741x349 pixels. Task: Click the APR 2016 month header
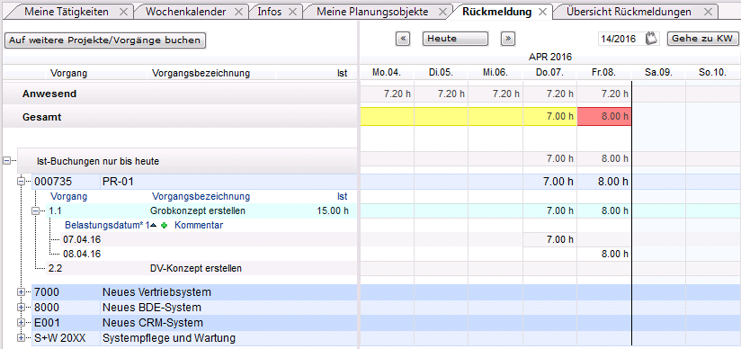[550, 58]
